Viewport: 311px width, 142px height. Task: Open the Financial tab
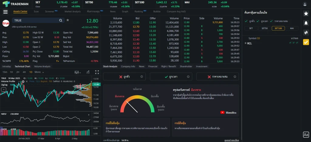click(153, 66)
